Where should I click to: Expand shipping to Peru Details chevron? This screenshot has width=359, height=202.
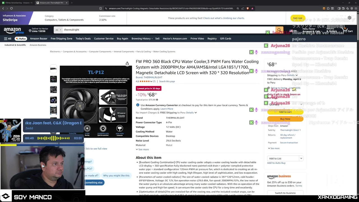coord(195,113)
